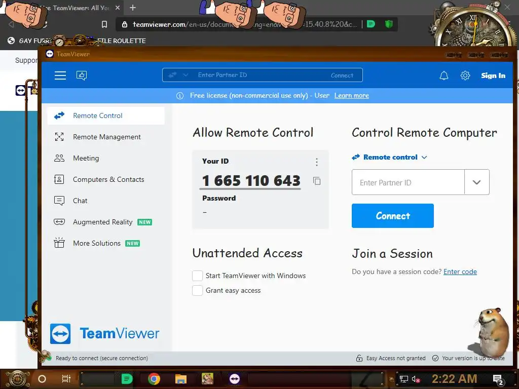Viewport: 519px width, 389px height.
Task: Click the version up-to-date checkmark icon
Action: (435, 358)
